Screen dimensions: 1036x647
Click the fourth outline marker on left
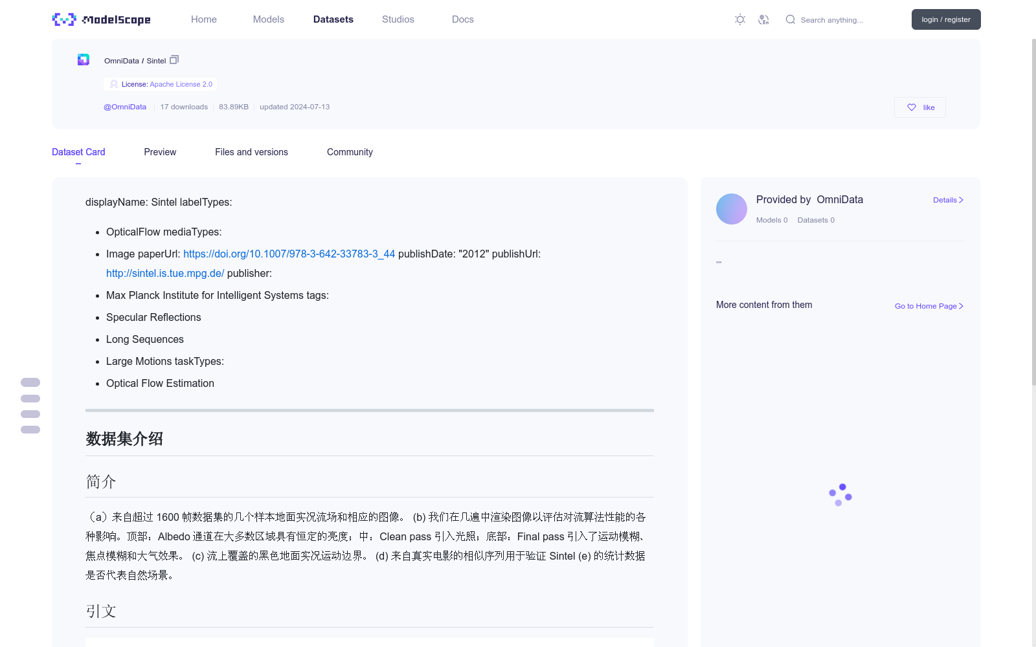[x=30, y=430]
